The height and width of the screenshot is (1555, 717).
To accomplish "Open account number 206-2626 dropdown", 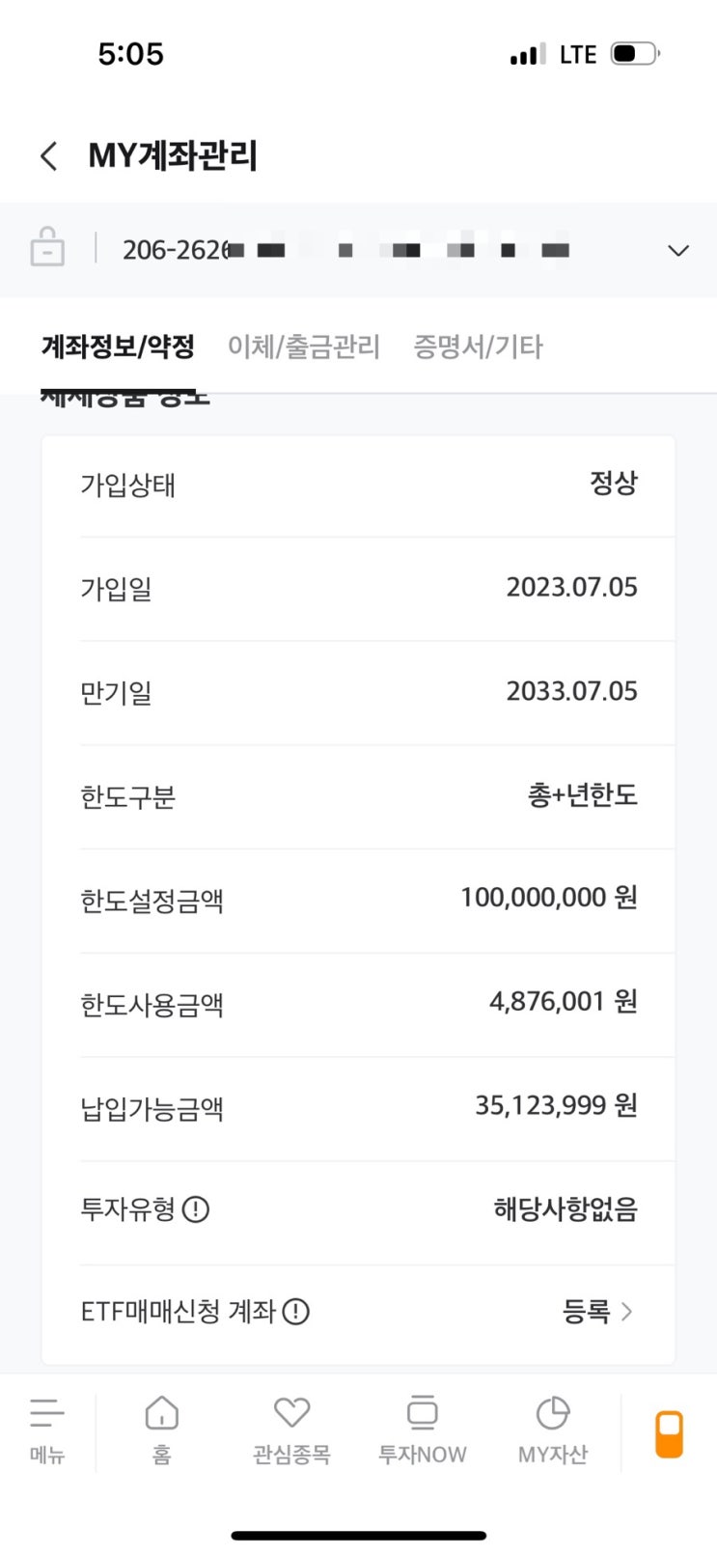I will point(345,250).
